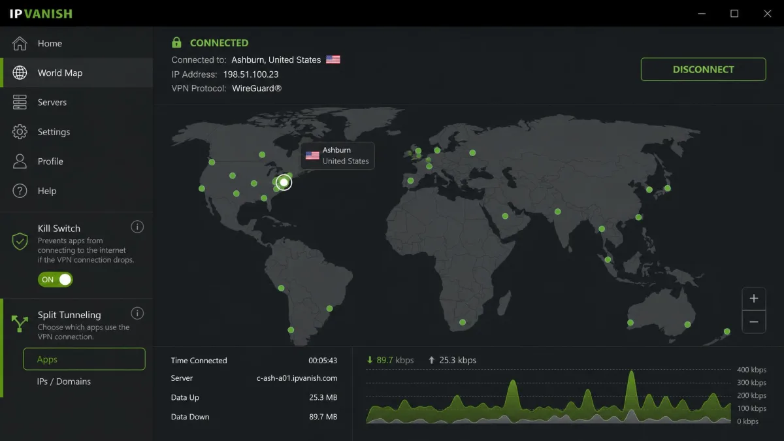Select the connected Ashburn server marker
784x441 pixels.
(284, 182)
